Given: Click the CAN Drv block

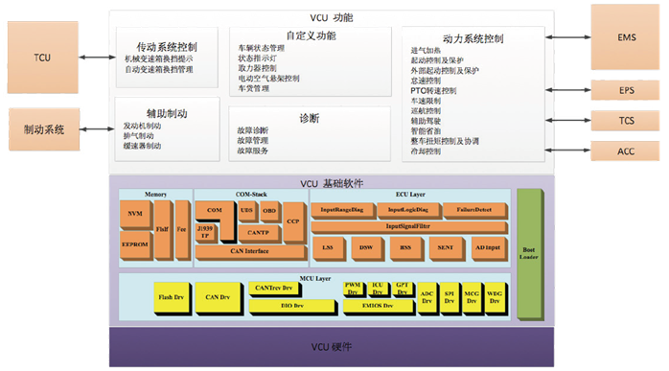Looking at the screenshot, I should pos(219,298).
